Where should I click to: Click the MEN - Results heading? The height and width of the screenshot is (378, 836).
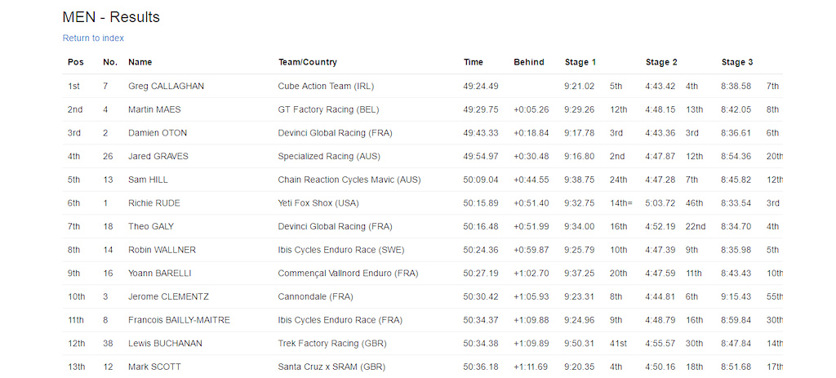click(x=111, y=17)
